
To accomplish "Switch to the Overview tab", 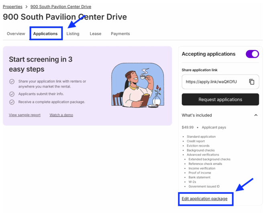I will 16,34.
